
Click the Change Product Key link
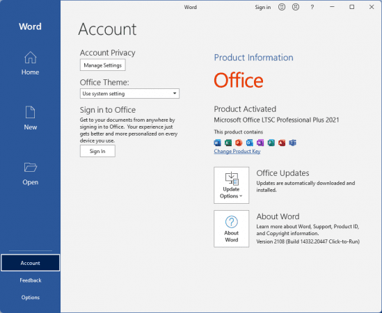click(237, 151)
